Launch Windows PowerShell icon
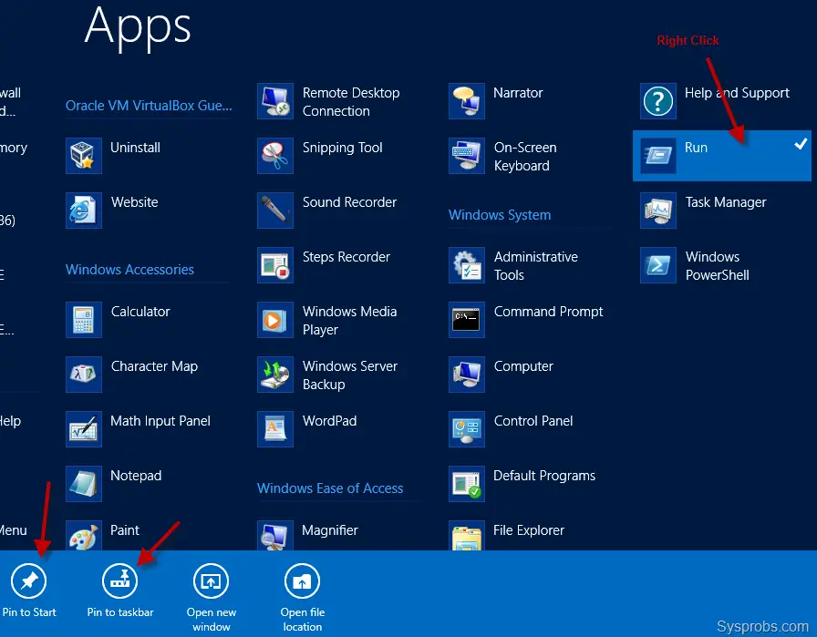Viewport: 817px width, 637px height. pos(658,265)
